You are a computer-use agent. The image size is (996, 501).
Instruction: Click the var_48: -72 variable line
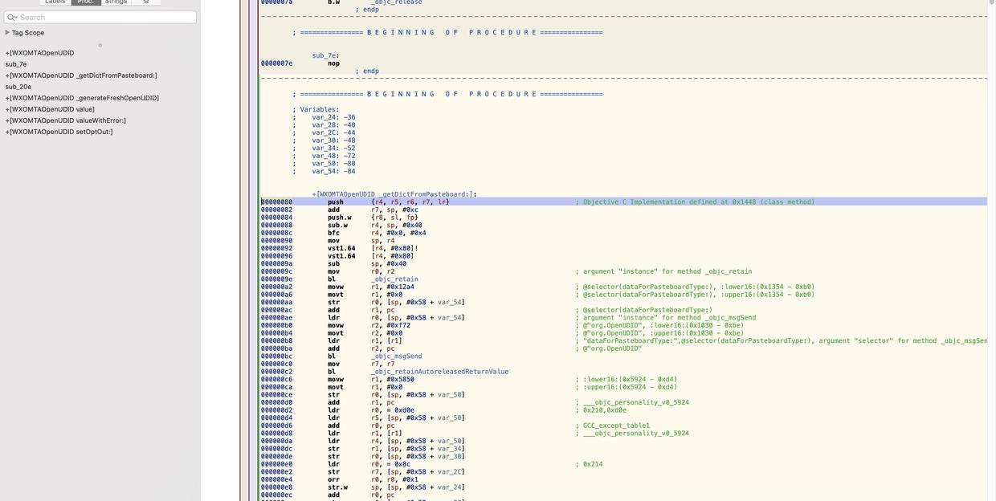coord(324,156)
